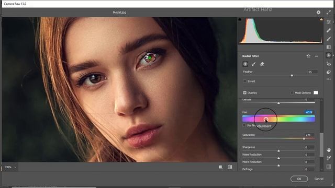Select the Color Sampler eyedropper tool
The image size is (335, 188).
(x=329, y=158)
